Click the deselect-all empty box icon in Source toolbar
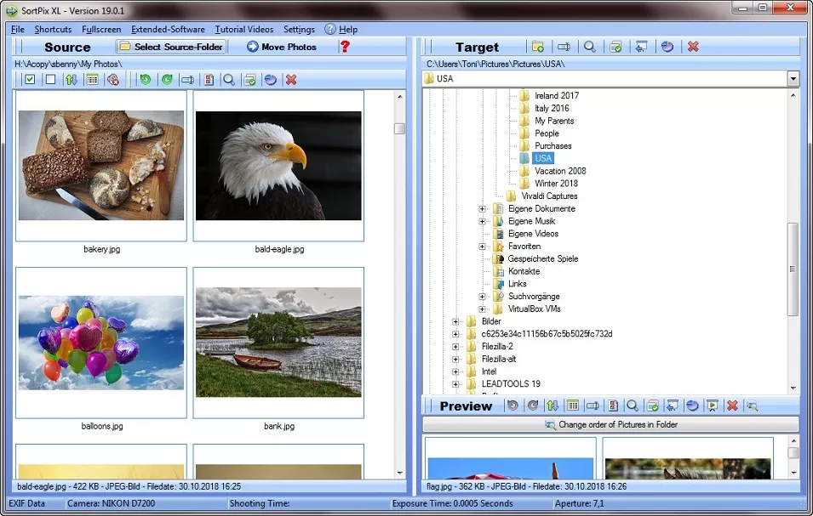The image size is (813, 516). tap(50, 79)
